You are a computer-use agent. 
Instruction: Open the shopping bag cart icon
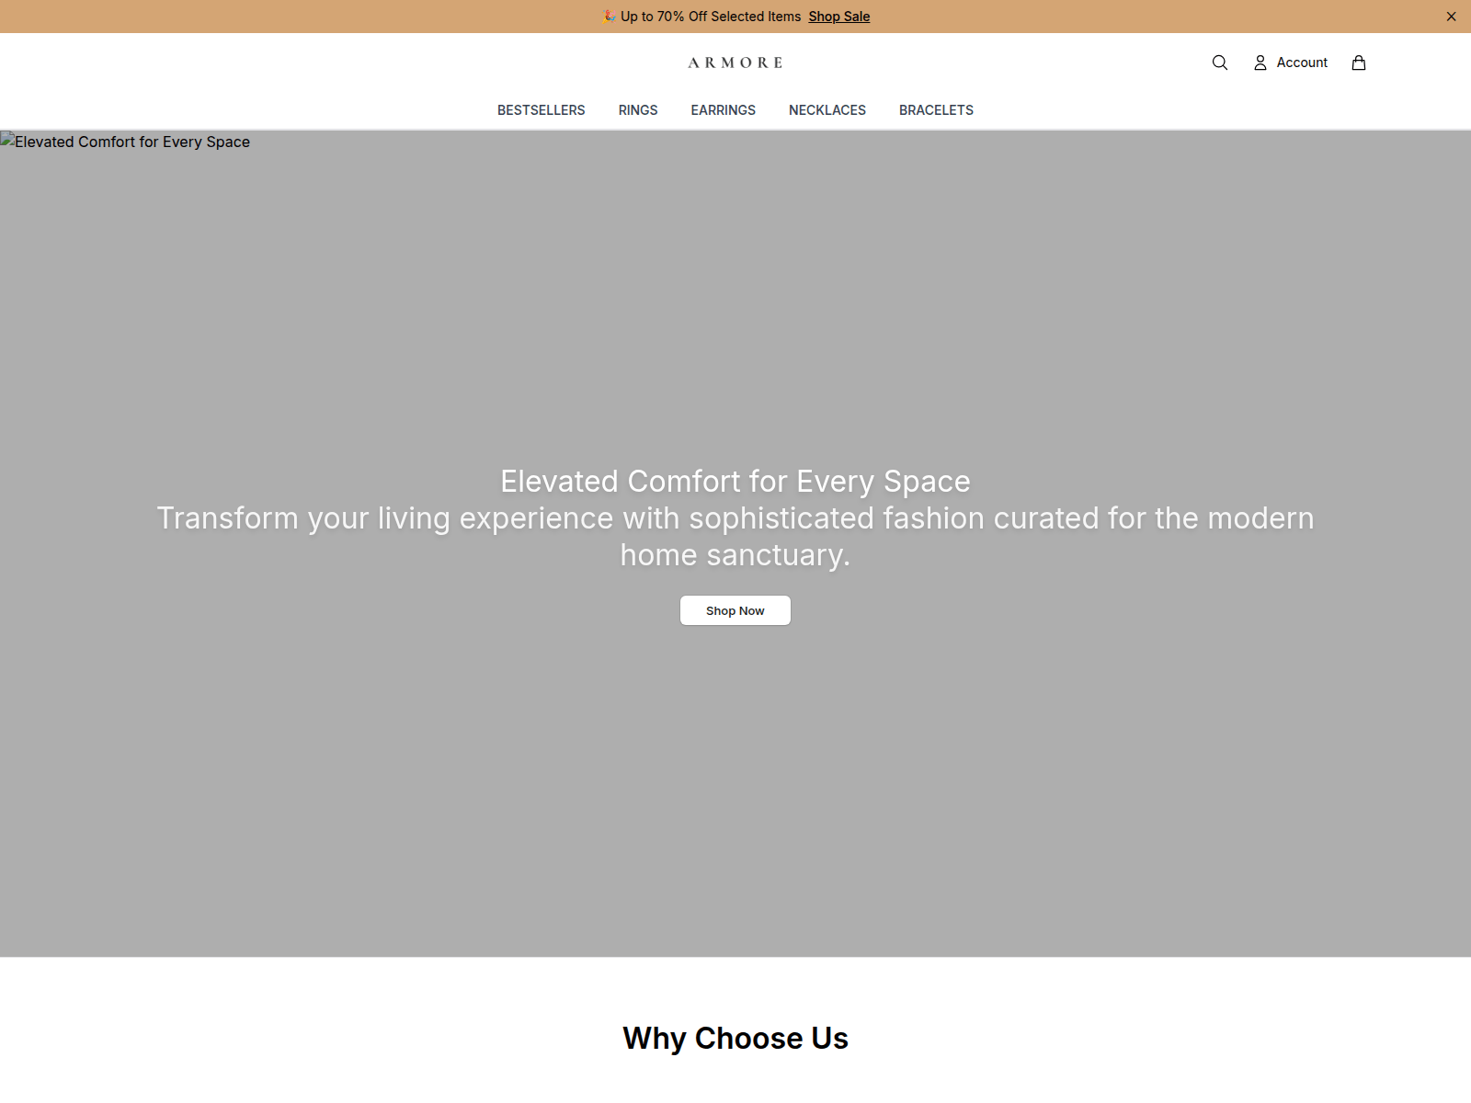click(1359, 63)
